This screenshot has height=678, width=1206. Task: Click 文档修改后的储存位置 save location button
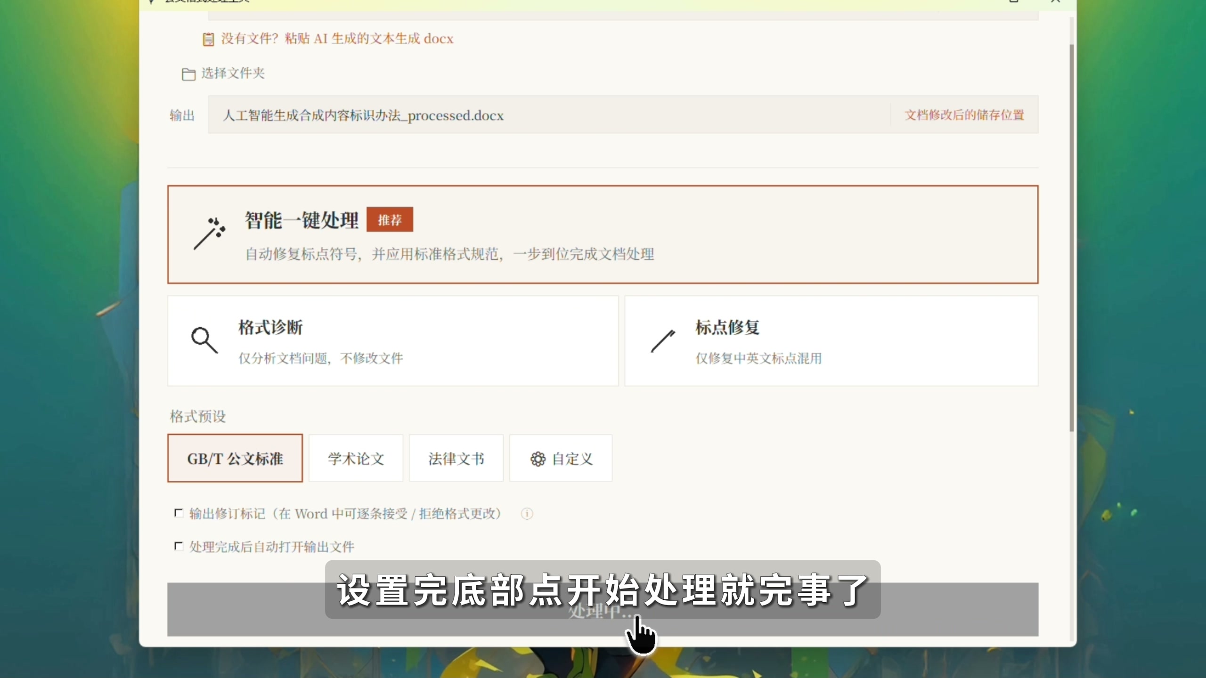pos(964,115)
